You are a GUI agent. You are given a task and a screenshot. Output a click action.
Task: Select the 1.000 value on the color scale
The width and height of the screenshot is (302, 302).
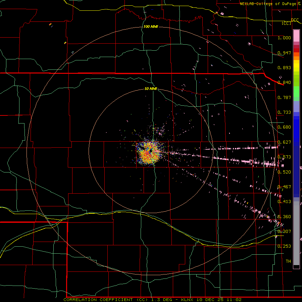point(284,38)
